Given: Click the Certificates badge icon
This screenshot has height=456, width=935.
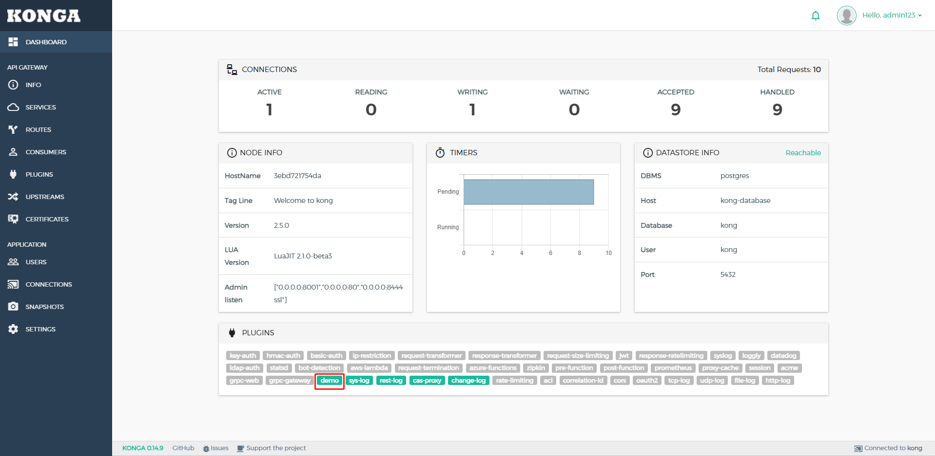Looking at the screenshot, I should [x=13, y=219].
